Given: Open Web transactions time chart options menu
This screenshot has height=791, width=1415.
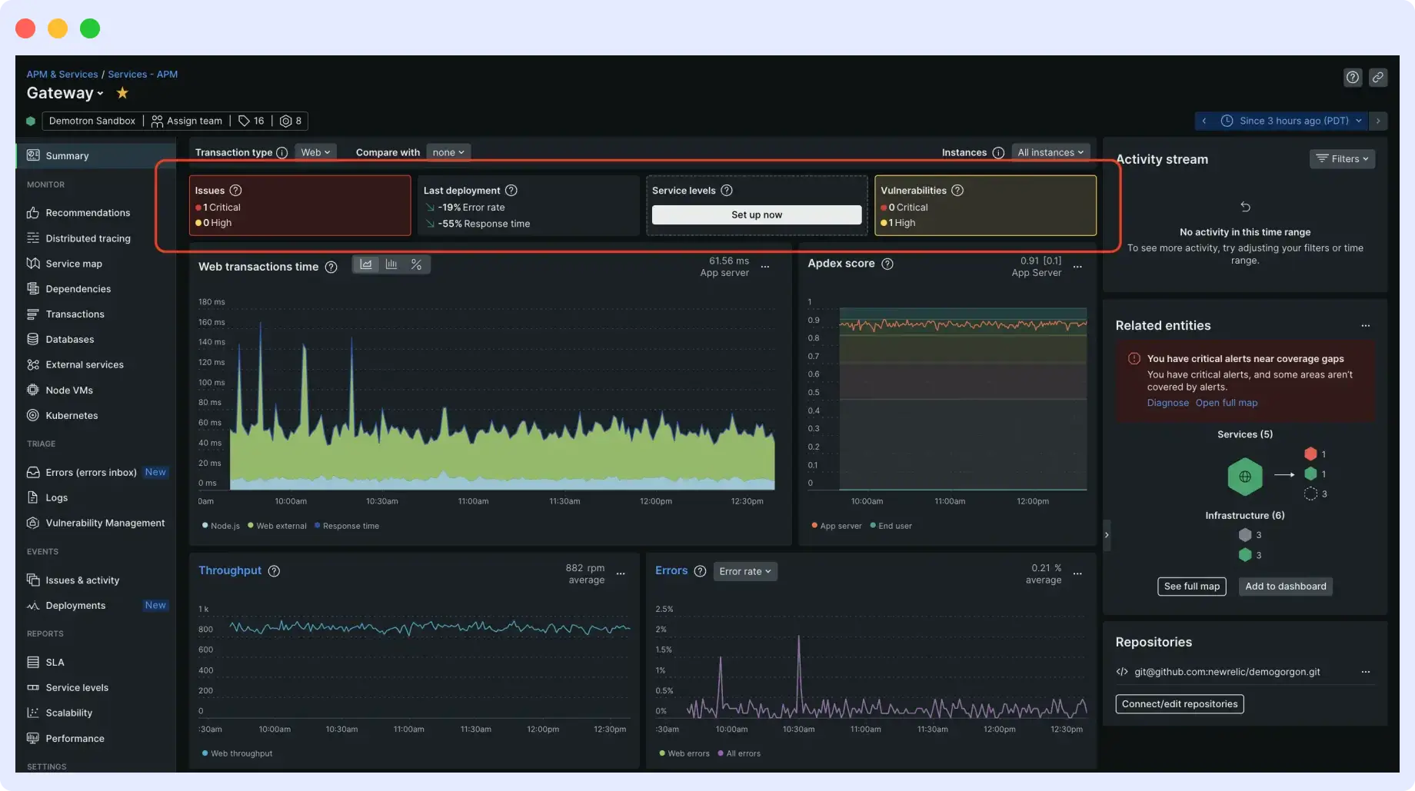Looking at the screenshot, I should (765, 267).
